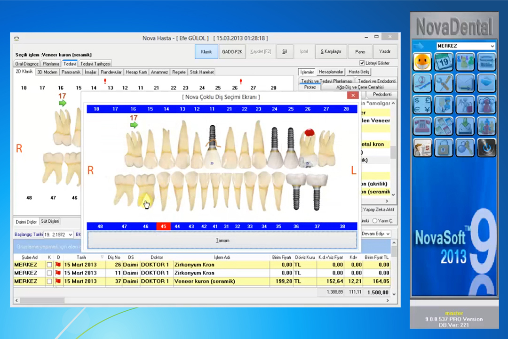The image size is (508, 339).
Task: Click the wrench and screwdriver tools icon
Action: pyautogui.click(x=443, y=83)
